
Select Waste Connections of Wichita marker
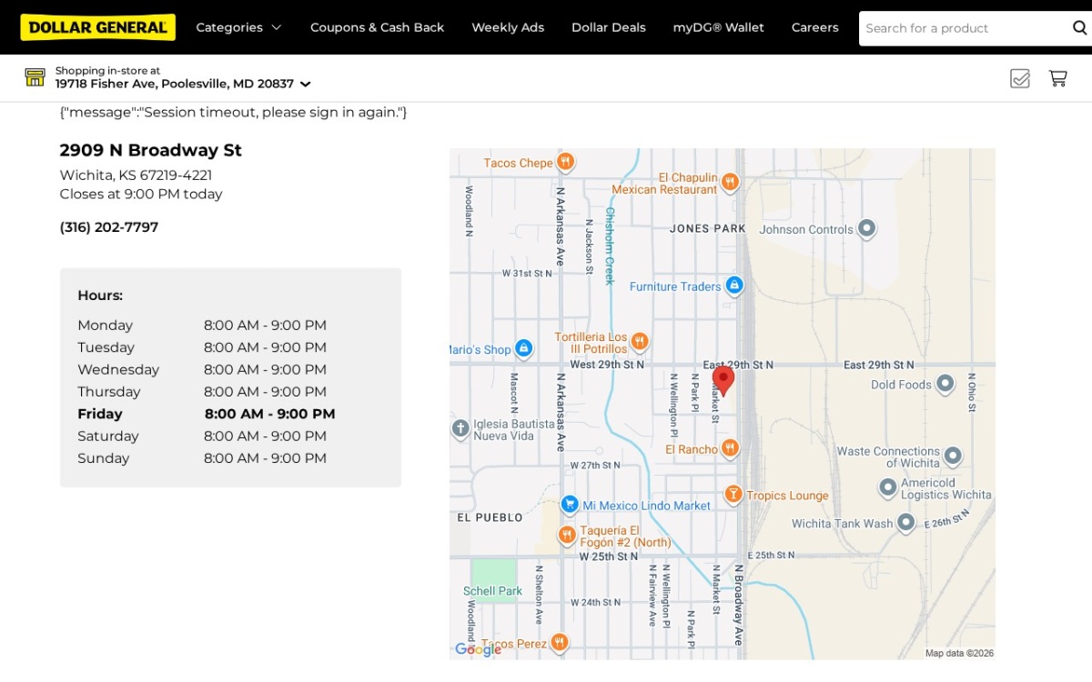pyautogui.click(x=953, y=455)
